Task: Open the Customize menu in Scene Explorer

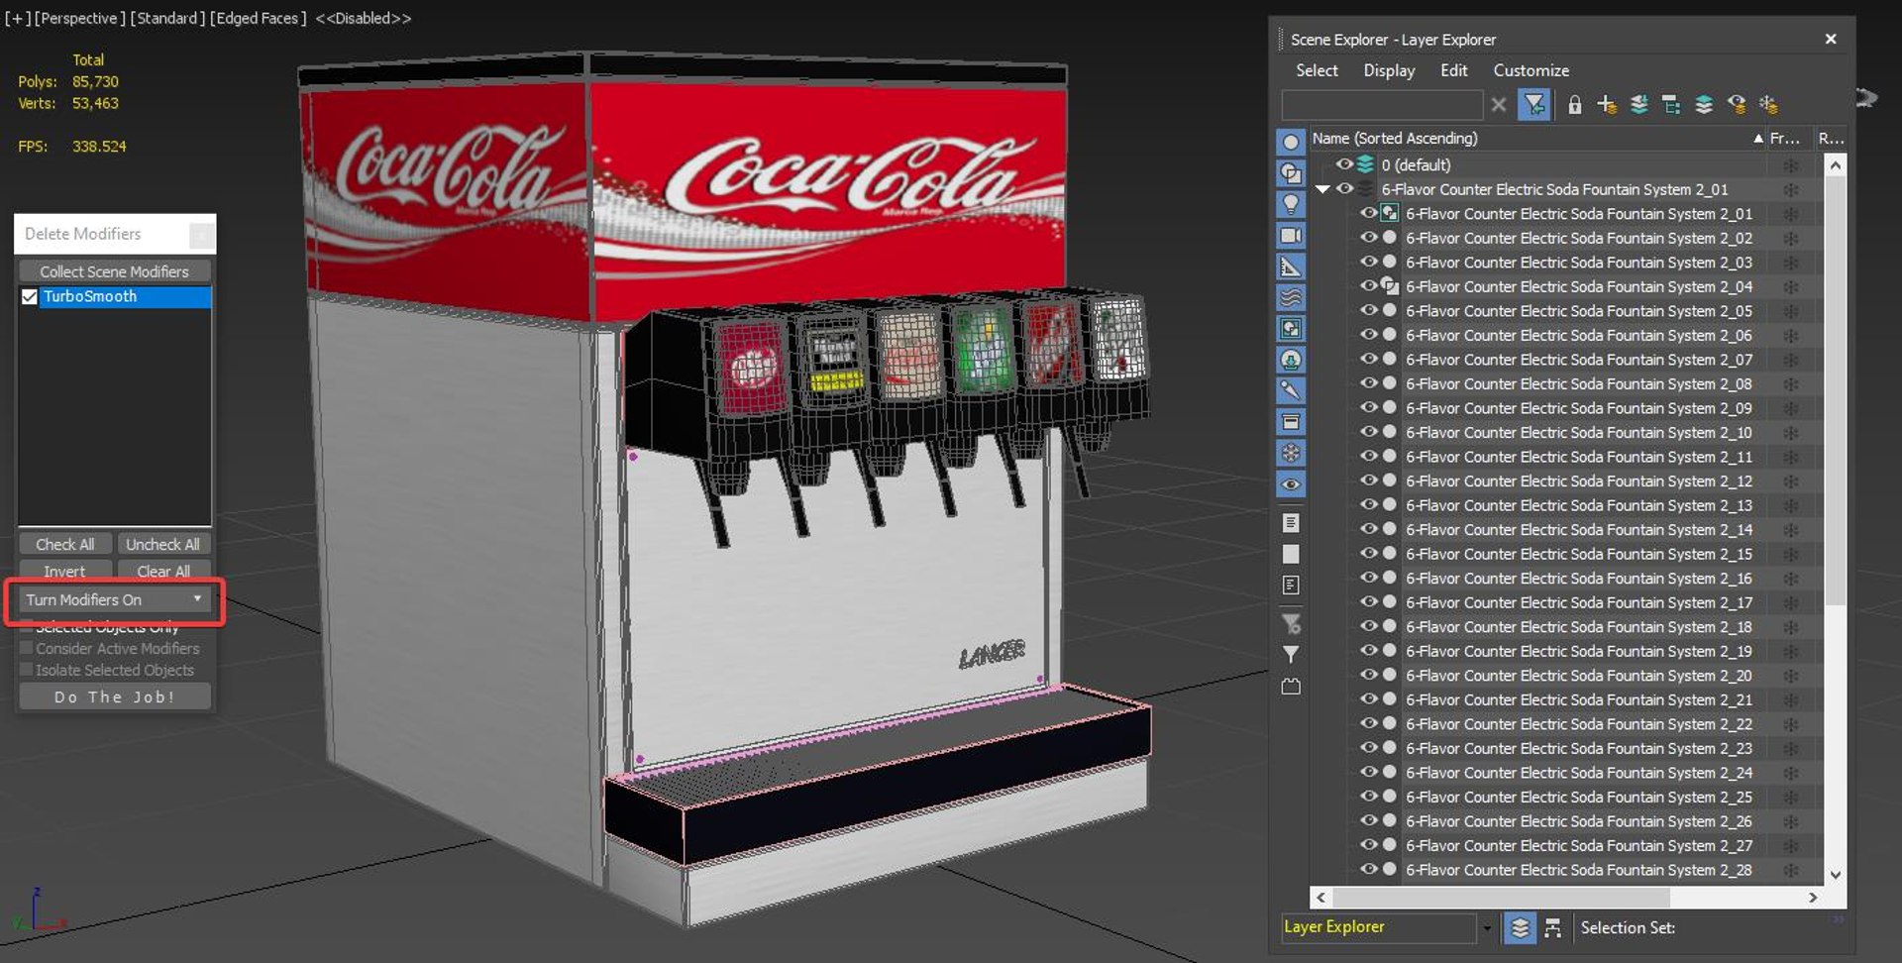Action: click(1531, 70)
